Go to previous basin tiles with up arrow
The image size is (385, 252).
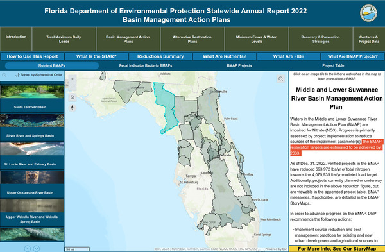[x=28, y=249]
